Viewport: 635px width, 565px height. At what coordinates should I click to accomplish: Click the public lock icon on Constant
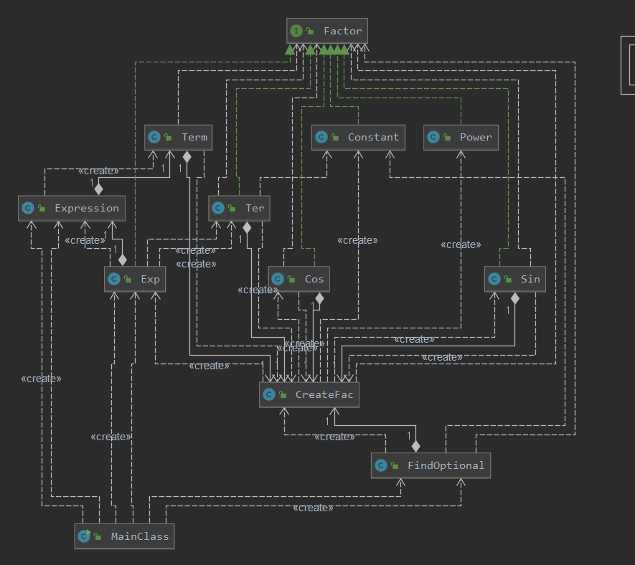coord(335,137)
